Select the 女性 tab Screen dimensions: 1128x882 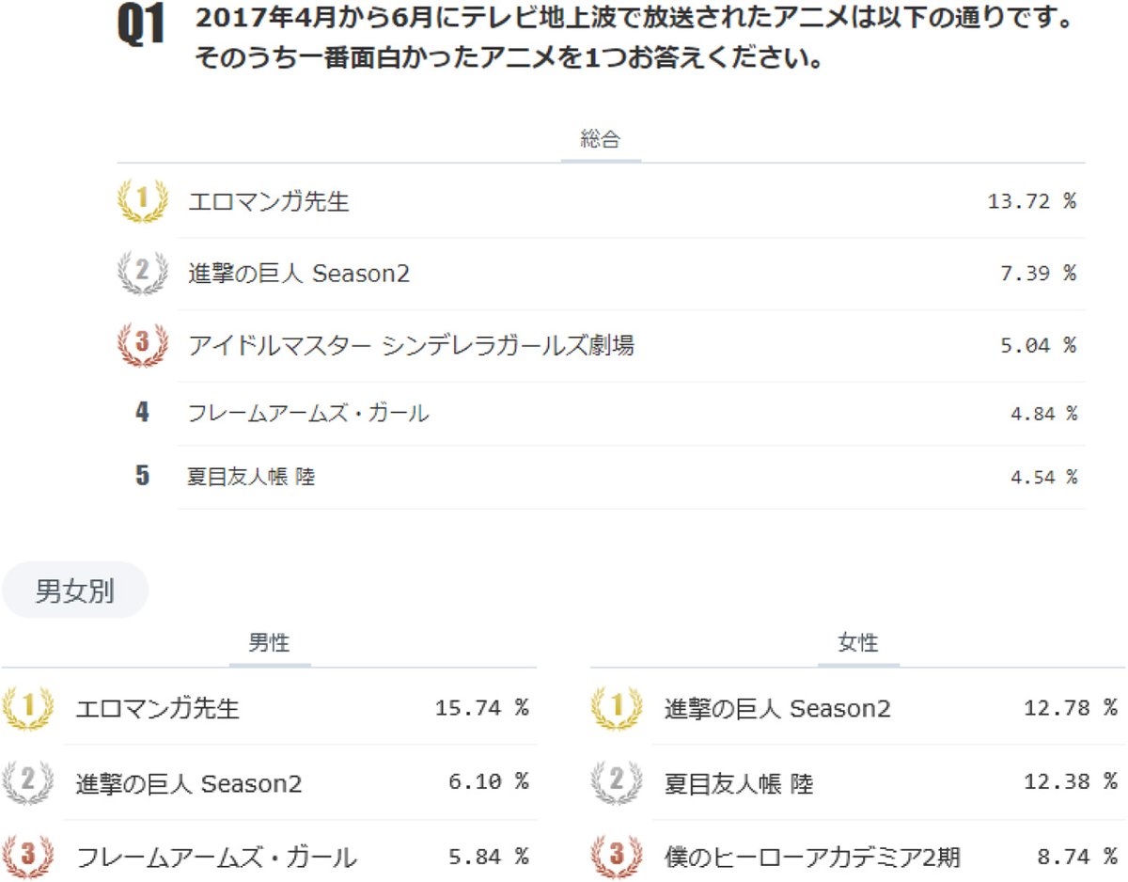(x=857, y=643)
